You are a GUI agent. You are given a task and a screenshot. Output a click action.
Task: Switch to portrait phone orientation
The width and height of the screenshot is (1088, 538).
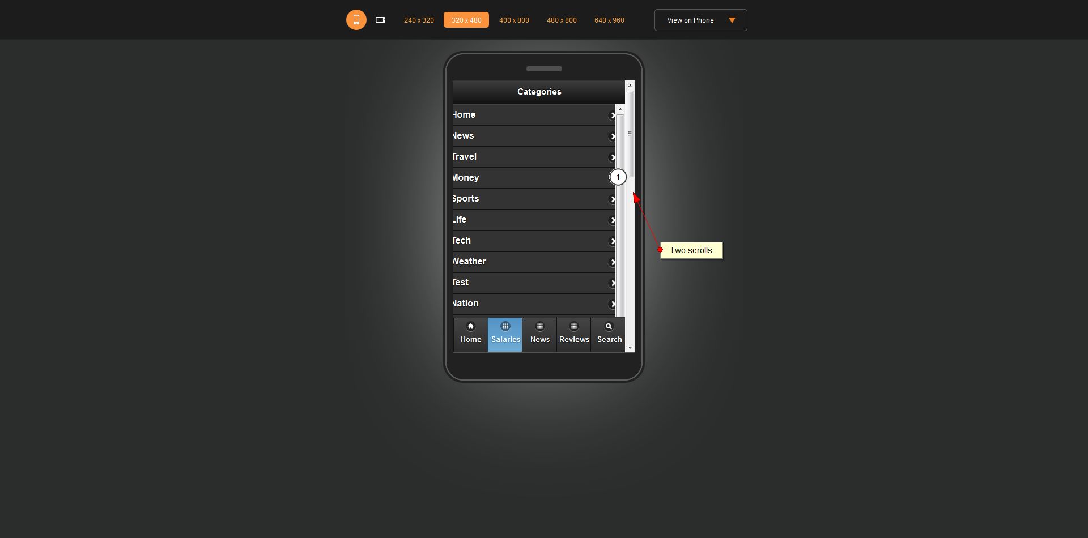pyautogui.click(x=356, y=20)
